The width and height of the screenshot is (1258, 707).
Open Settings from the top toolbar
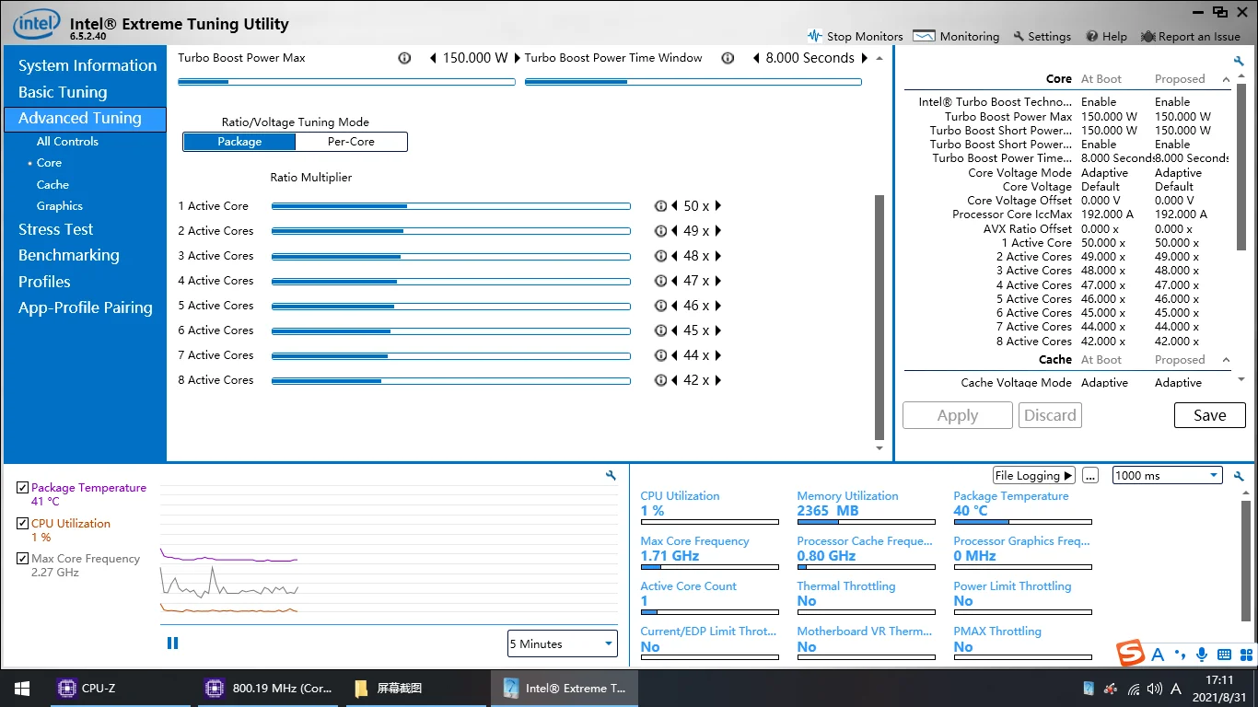[1042, 36]
